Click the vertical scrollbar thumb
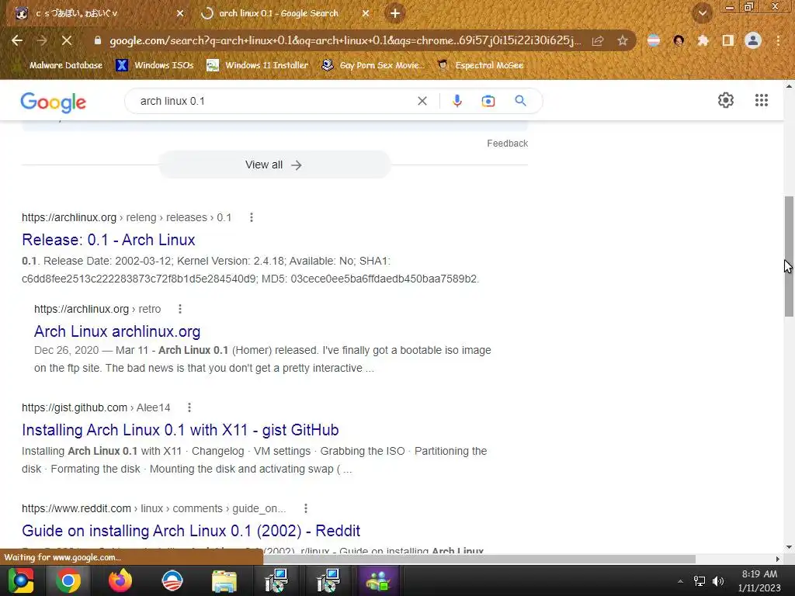 (x=789, y=256)
